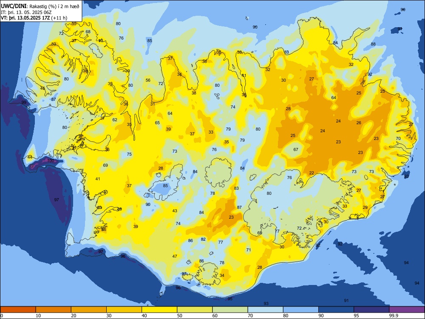Viewport: 425px width, 319px height.
Task: Pick the 30–40 gold legend swatch
Action: coord(124,310)
